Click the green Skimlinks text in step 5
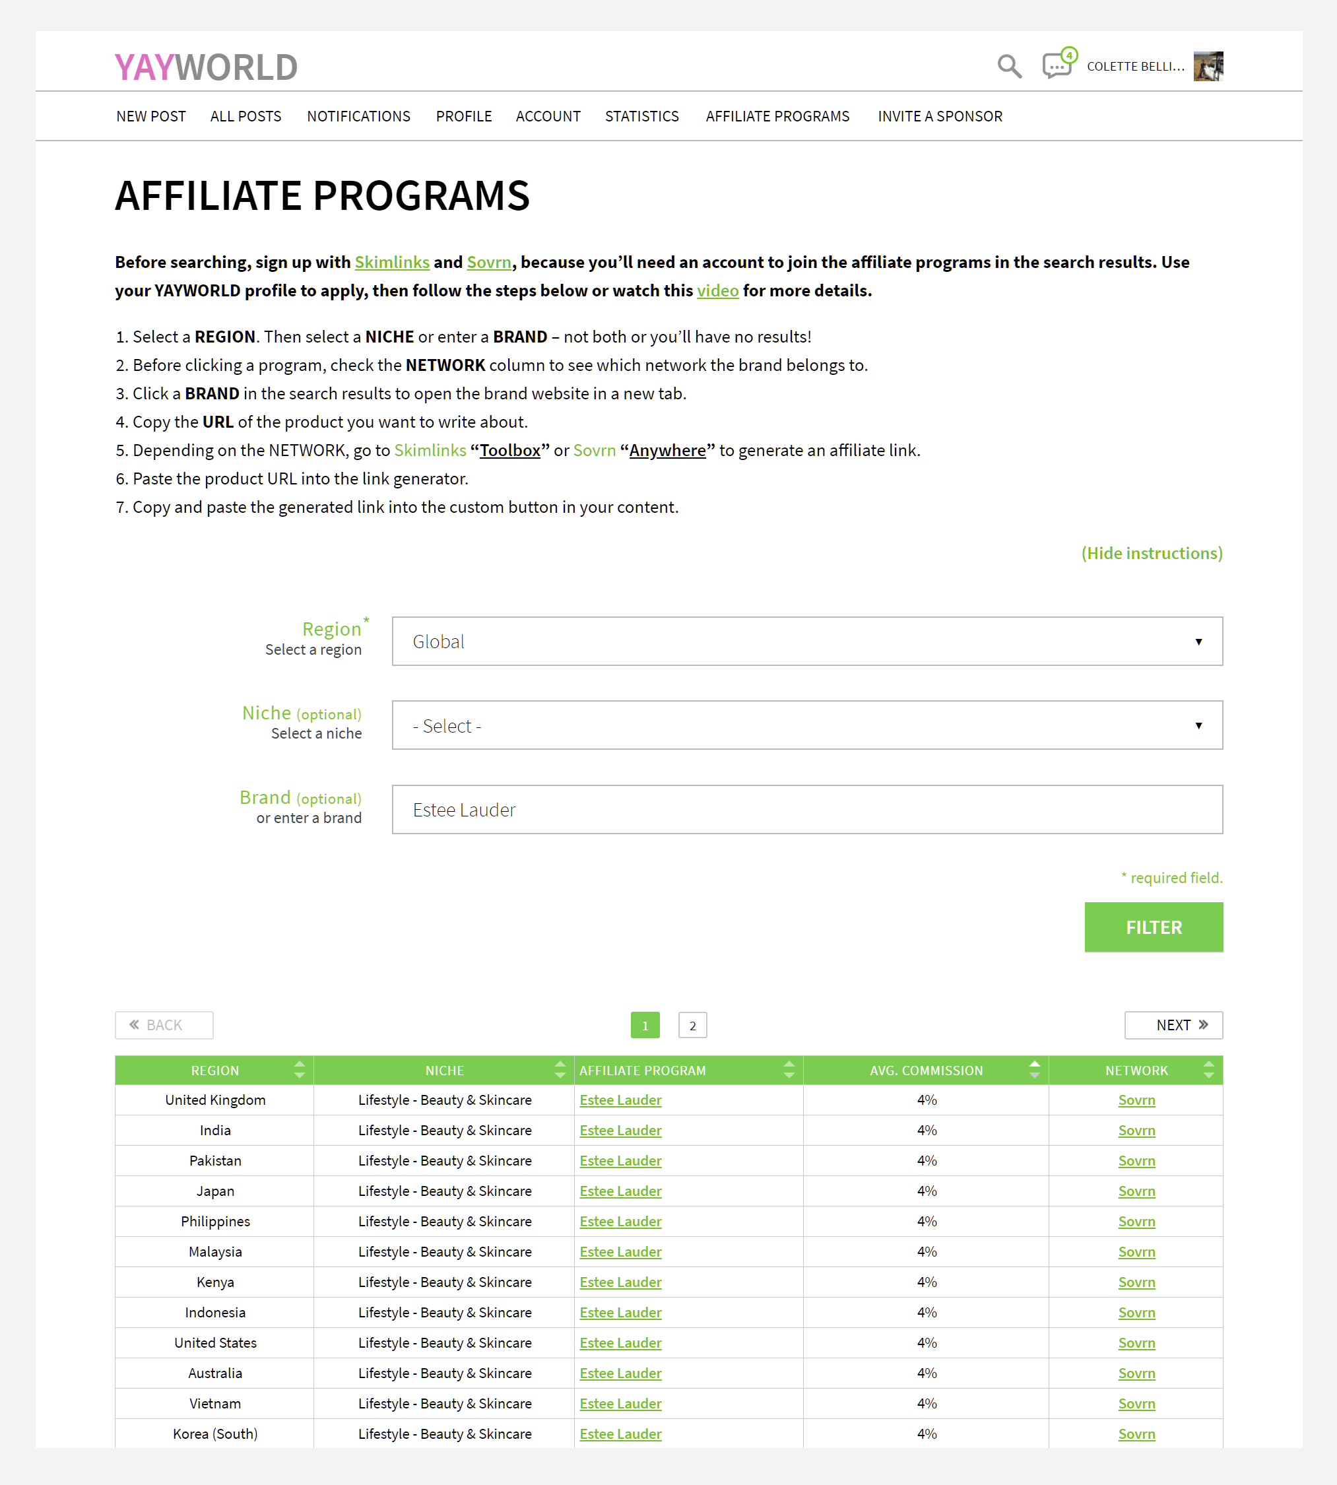This screenshot has width=1337, height=1485. pyautogui.click(x=430, y=450)
